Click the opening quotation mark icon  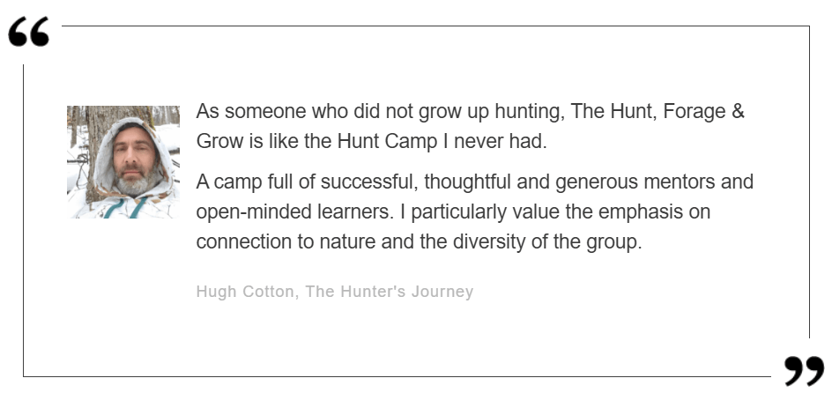29,32
